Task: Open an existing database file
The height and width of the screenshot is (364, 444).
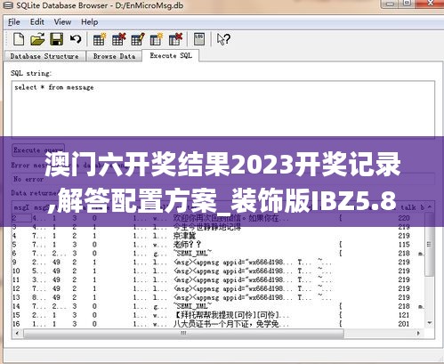Action: [x=37, y=39]
